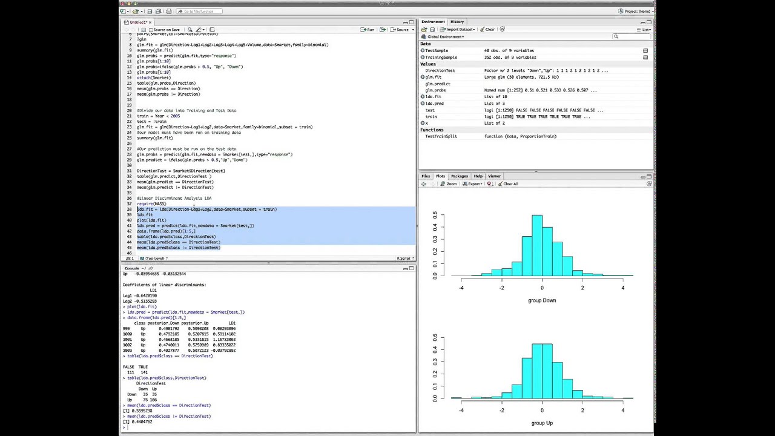Refresh the Environment pane
This screenshot has width=775, height=436.
pyautogui.click(x=502, y=29)
